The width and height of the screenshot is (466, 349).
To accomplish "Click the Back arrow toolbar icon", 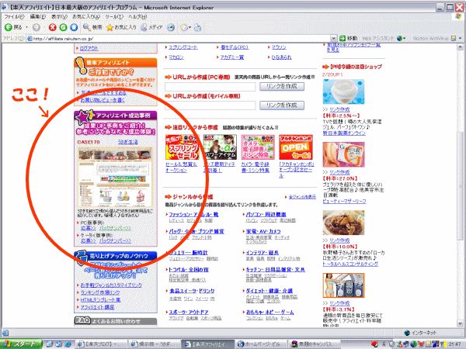I will tap(9, 27).
